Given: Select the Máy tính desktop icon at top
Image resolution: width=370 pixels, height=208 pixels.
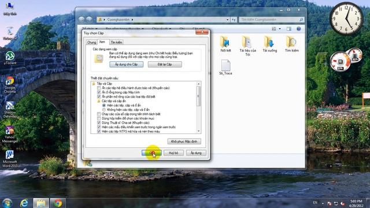Looking at the screenshot, I should coord(10,9).
